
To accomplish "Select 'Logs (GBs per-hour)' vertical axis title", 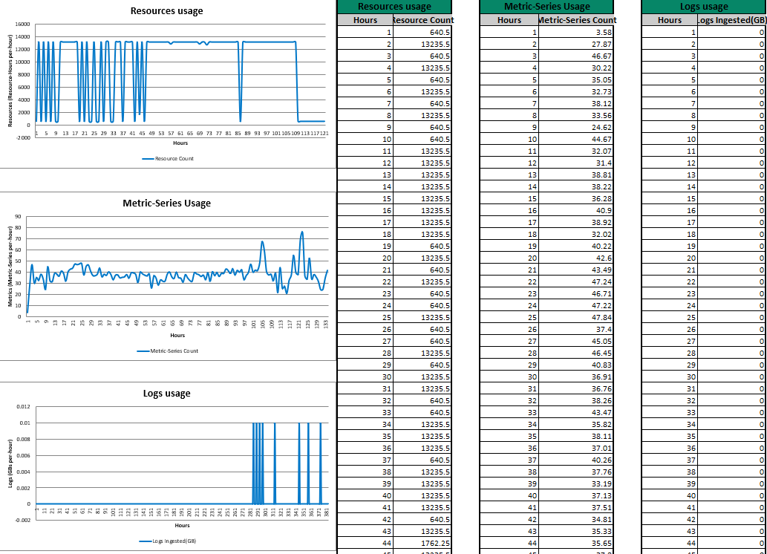I will pyautogui.click(x=10, y=463).
